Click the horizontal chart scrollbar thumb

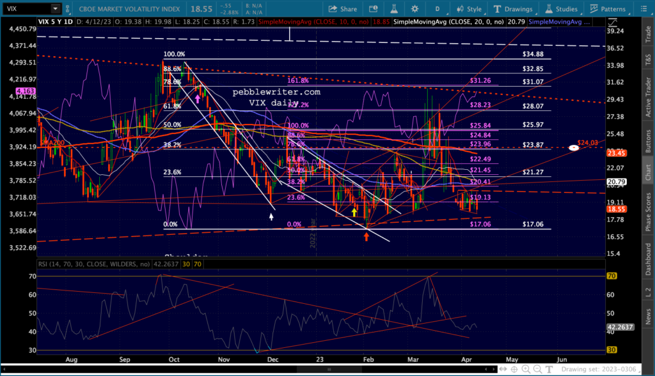329,370
